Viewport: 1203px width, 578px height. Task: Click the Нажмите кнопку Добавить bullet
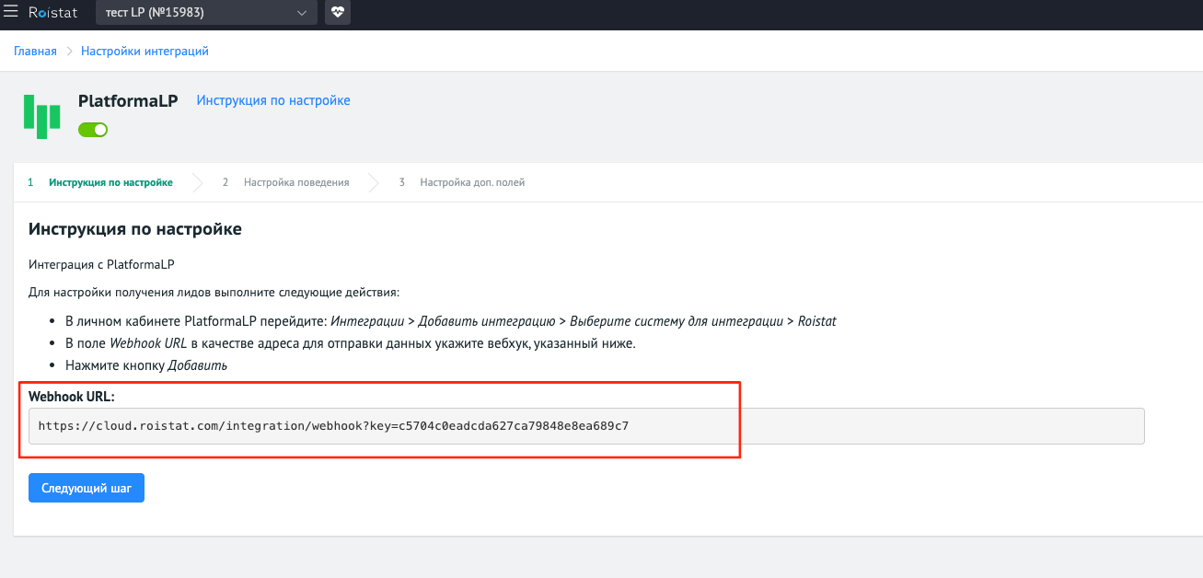click(x=146, y=365)
